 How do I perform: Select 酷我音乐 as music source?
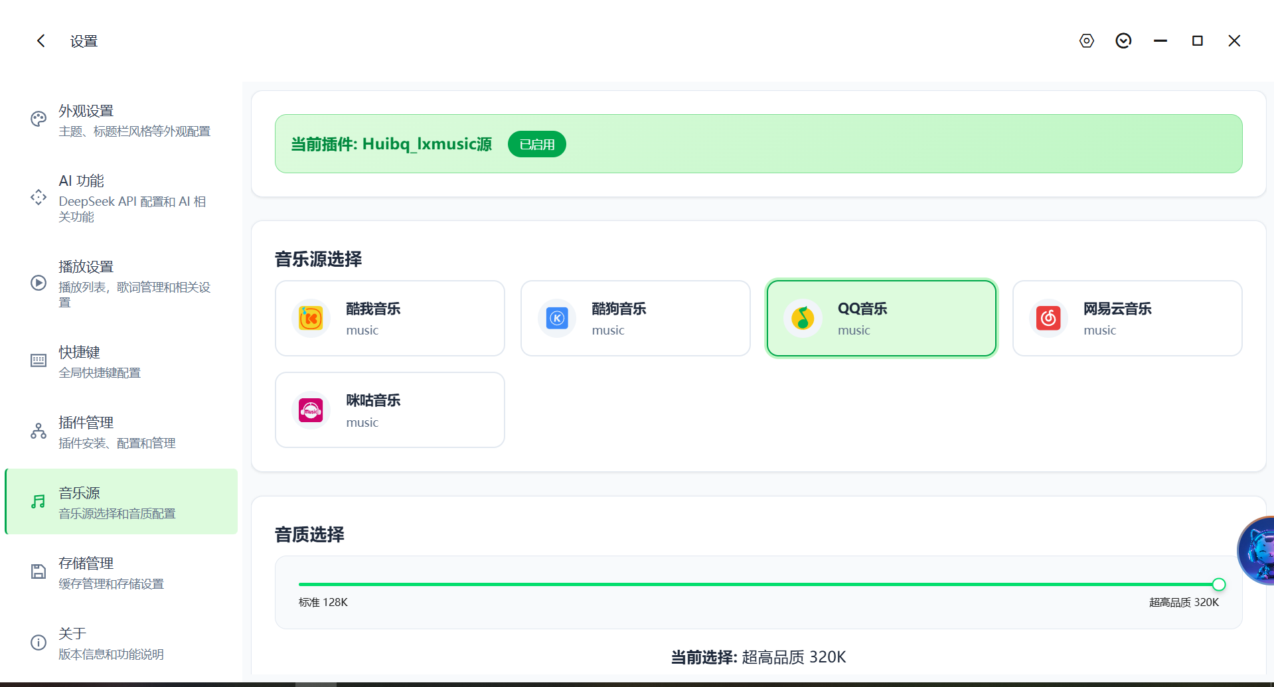(x=390, y=318)
